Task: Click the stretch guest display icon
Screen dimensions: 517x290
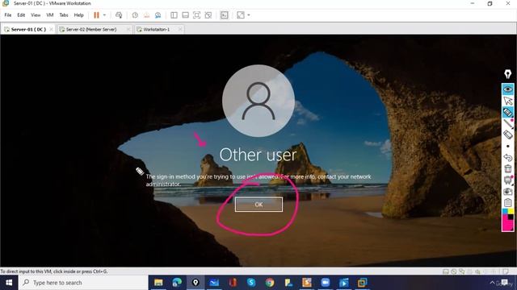Action: 241,15
